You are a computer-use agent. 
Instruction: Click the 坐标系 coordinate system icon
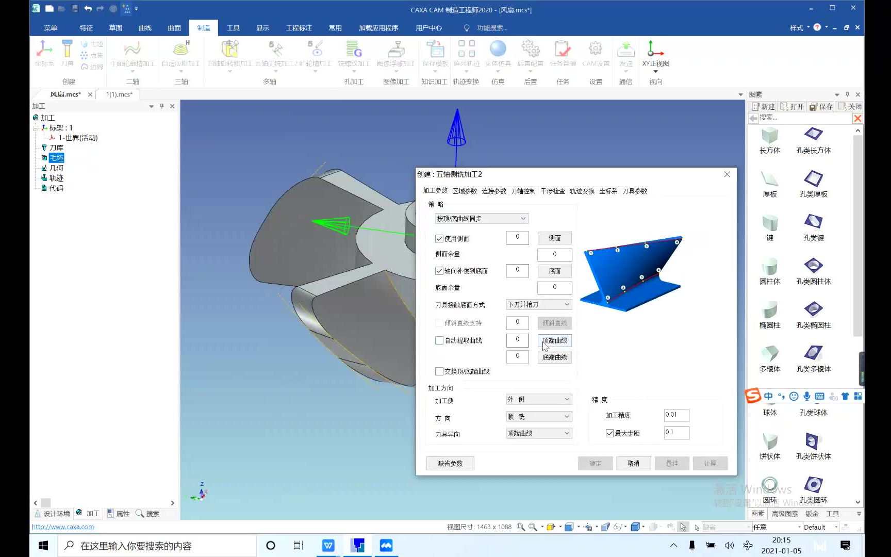[x=44, y=54]
